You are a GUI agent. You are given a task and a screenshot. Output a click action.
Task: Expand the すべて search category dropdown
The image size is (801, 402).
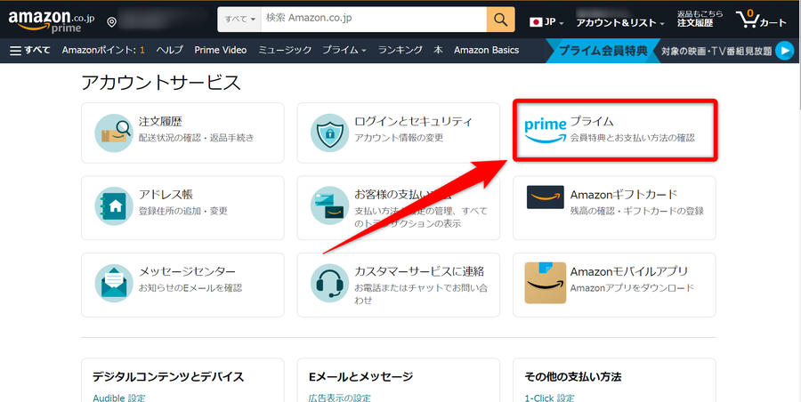point(239,20)
